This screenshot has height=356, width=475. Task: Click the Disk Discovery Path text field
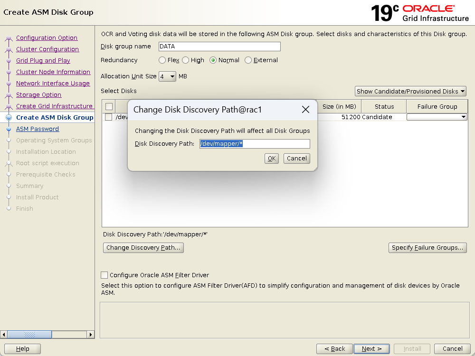click(x=255, y=144)
